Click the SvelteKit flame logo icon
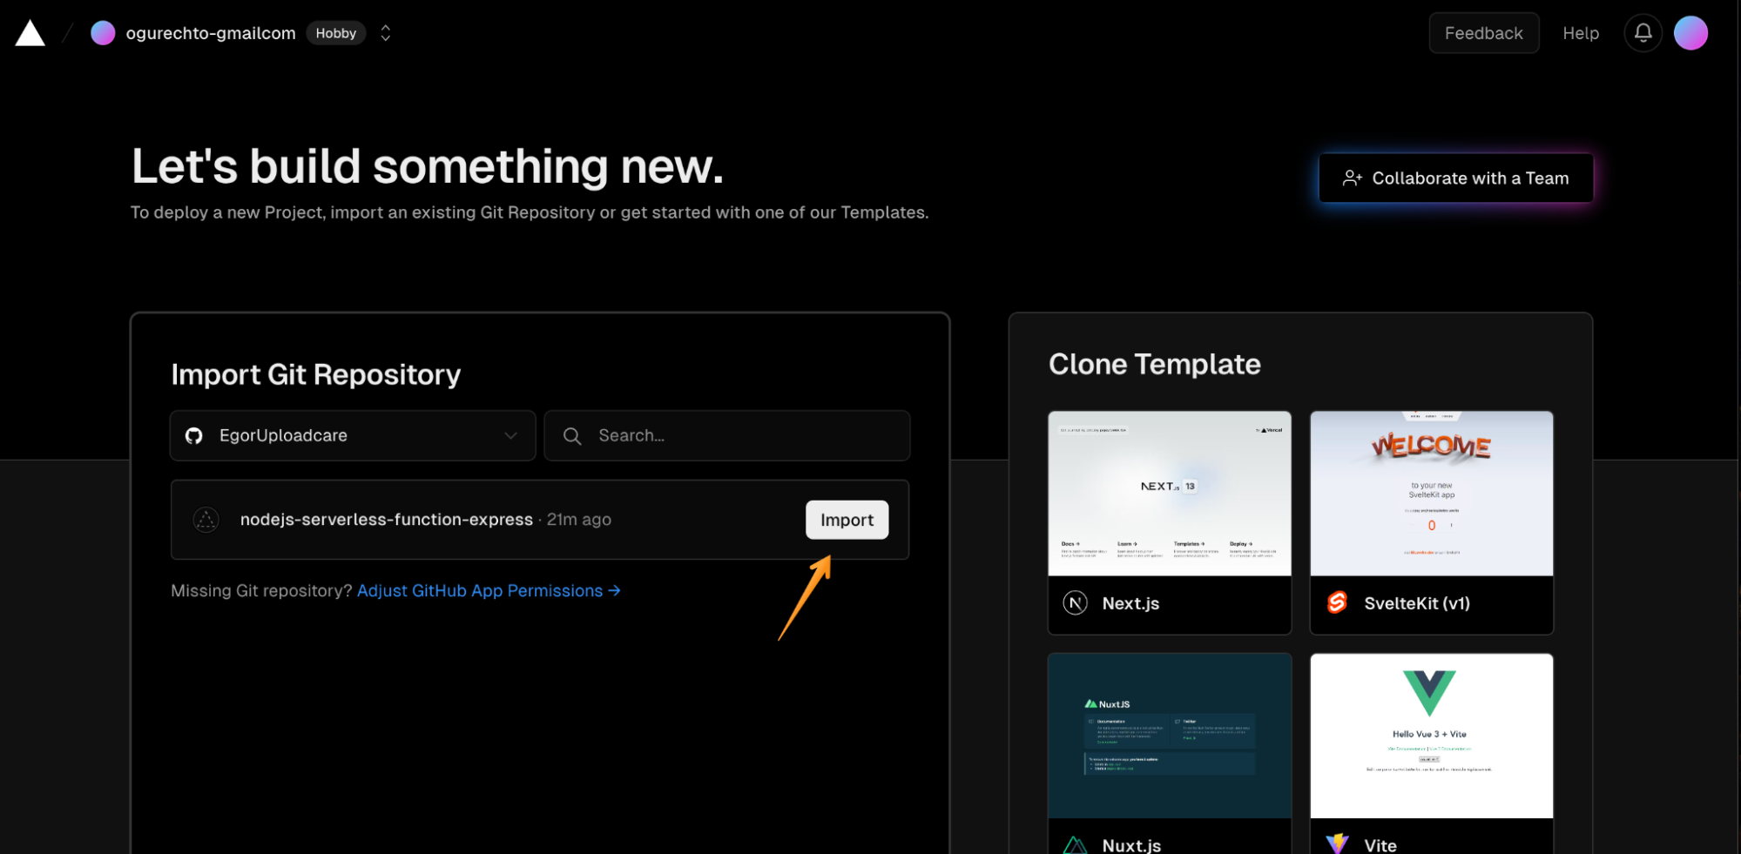 tap(1338, 602)
